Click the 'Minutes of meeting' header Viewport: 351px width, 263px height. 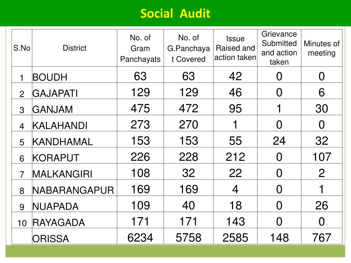click(x=322, y=48)
